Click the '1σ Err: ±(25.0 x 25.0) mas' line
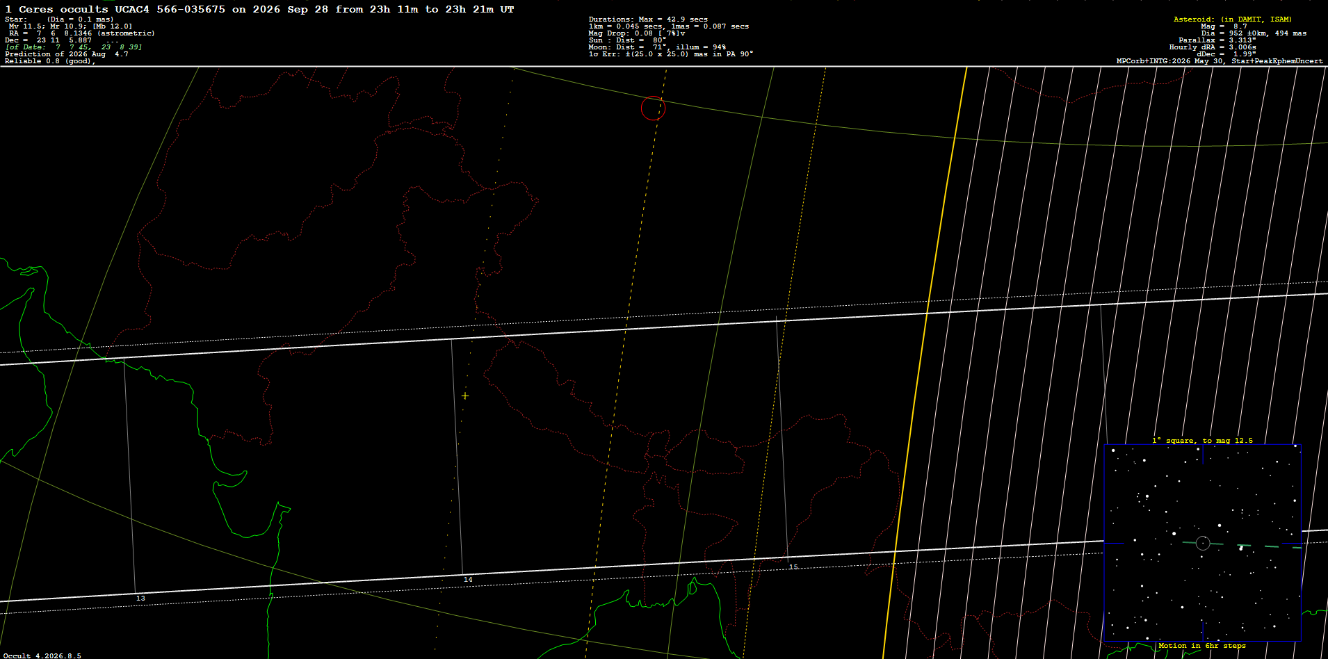 (x=671, y=54)
